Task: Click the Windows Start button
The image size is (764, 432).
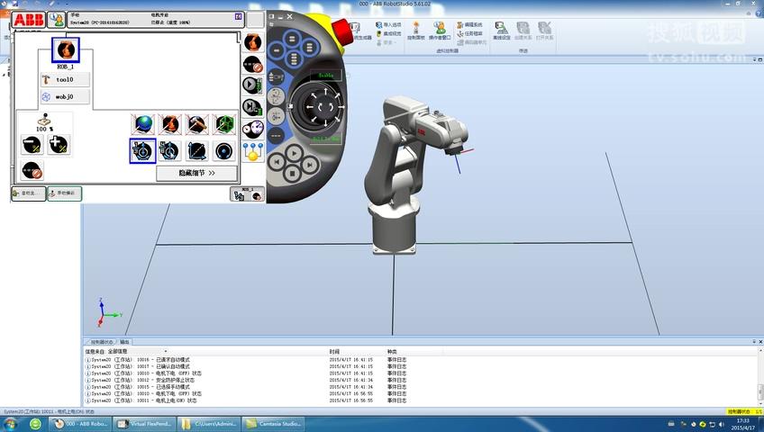Action: pos(10,424)
